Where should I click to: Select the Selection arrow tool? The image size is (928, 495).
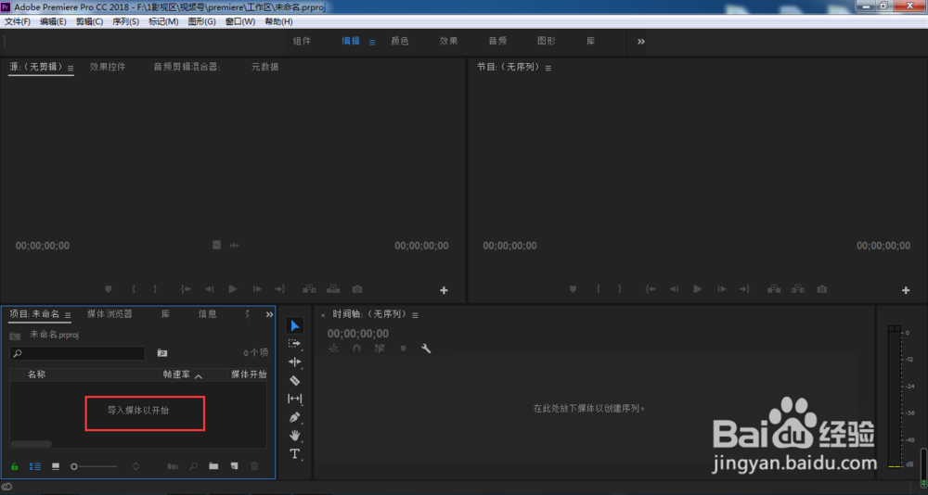[x=295, y=325]
